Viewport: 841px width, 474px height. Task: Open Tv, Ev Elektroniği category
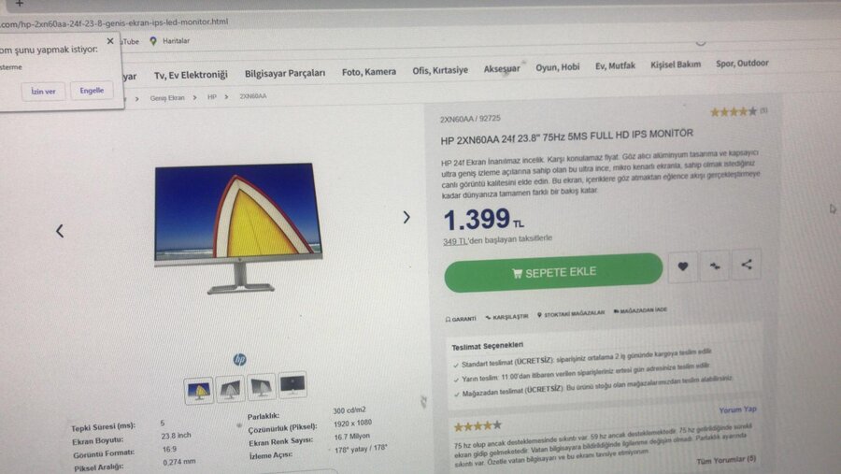[191, 75]
